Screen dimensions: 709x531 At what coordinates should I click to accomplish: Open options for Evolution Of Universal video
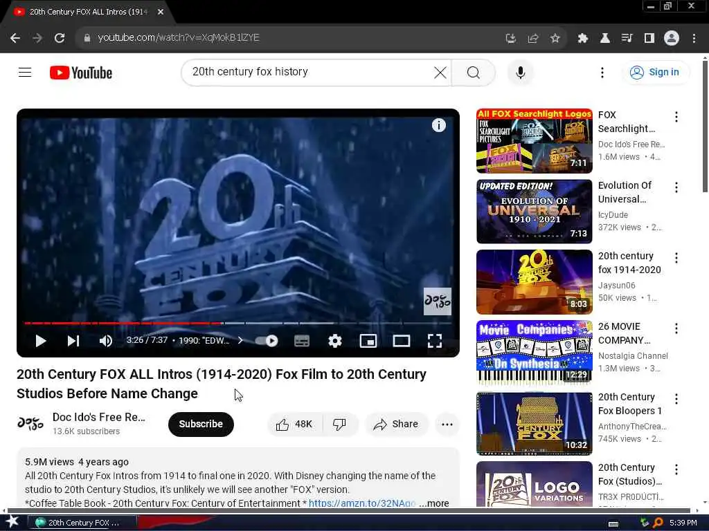(676, 187)
